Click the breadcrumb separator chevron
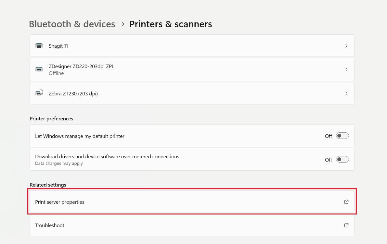This screenshot has height=244, width=387. tap(123, 24)
